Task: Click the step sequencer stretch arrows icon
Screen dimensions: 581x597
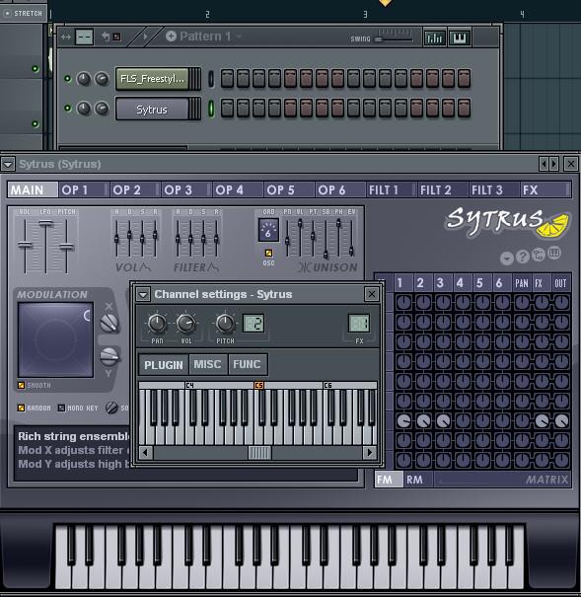Action: pos(65,37)
